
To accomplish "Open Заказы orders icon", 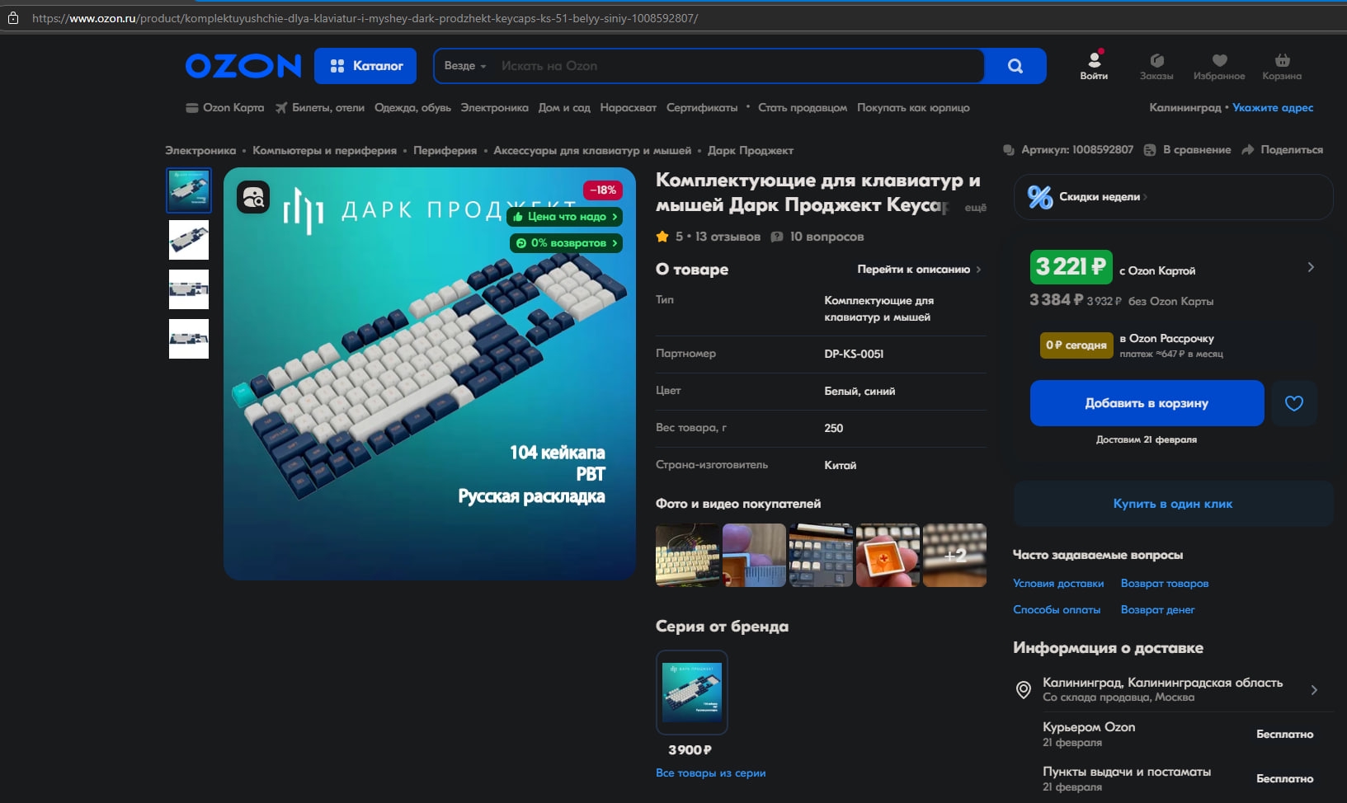I will pyautogui.click(x=1156, y=67).
